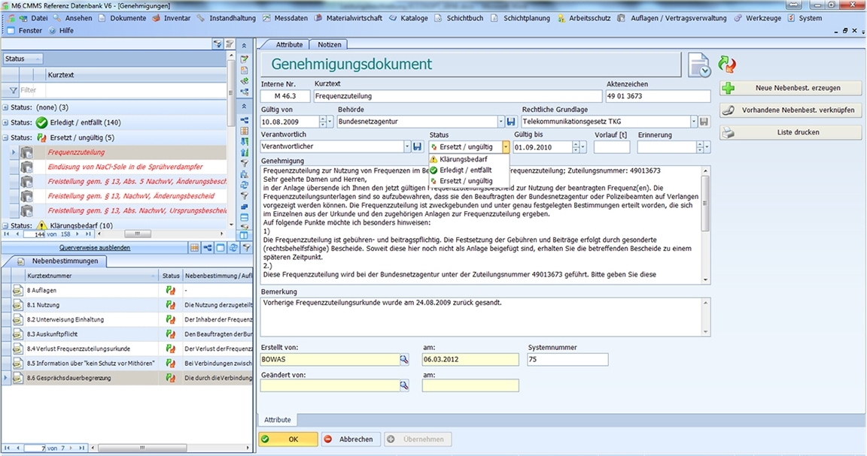Expand the Status: (none) (3) group
This screenshot has height=456, width=867.
coord(5,107)
